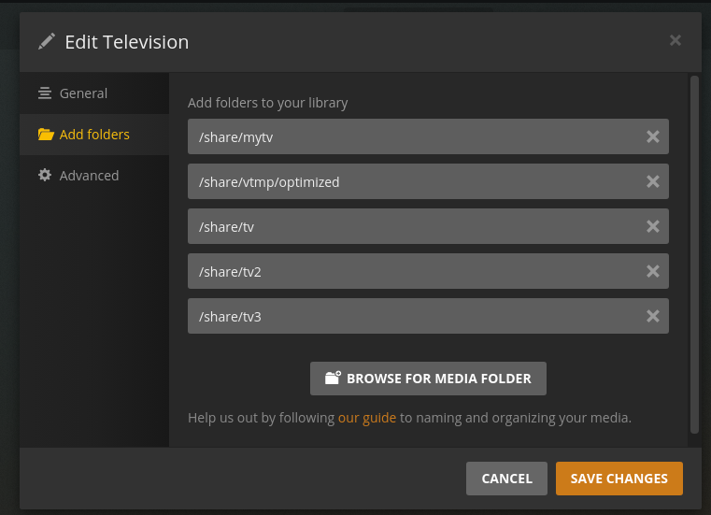Click the /share/tv2 path field
711x515 pixels.
coord(411,271)
